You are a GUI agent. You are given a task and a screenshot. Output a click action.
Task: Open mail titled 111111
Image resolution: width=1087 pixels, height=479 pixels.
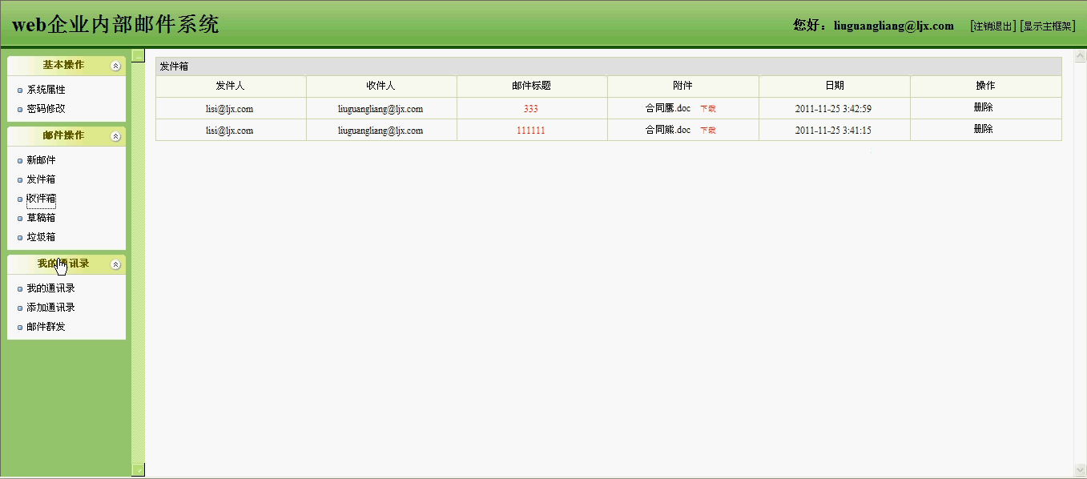531,131
